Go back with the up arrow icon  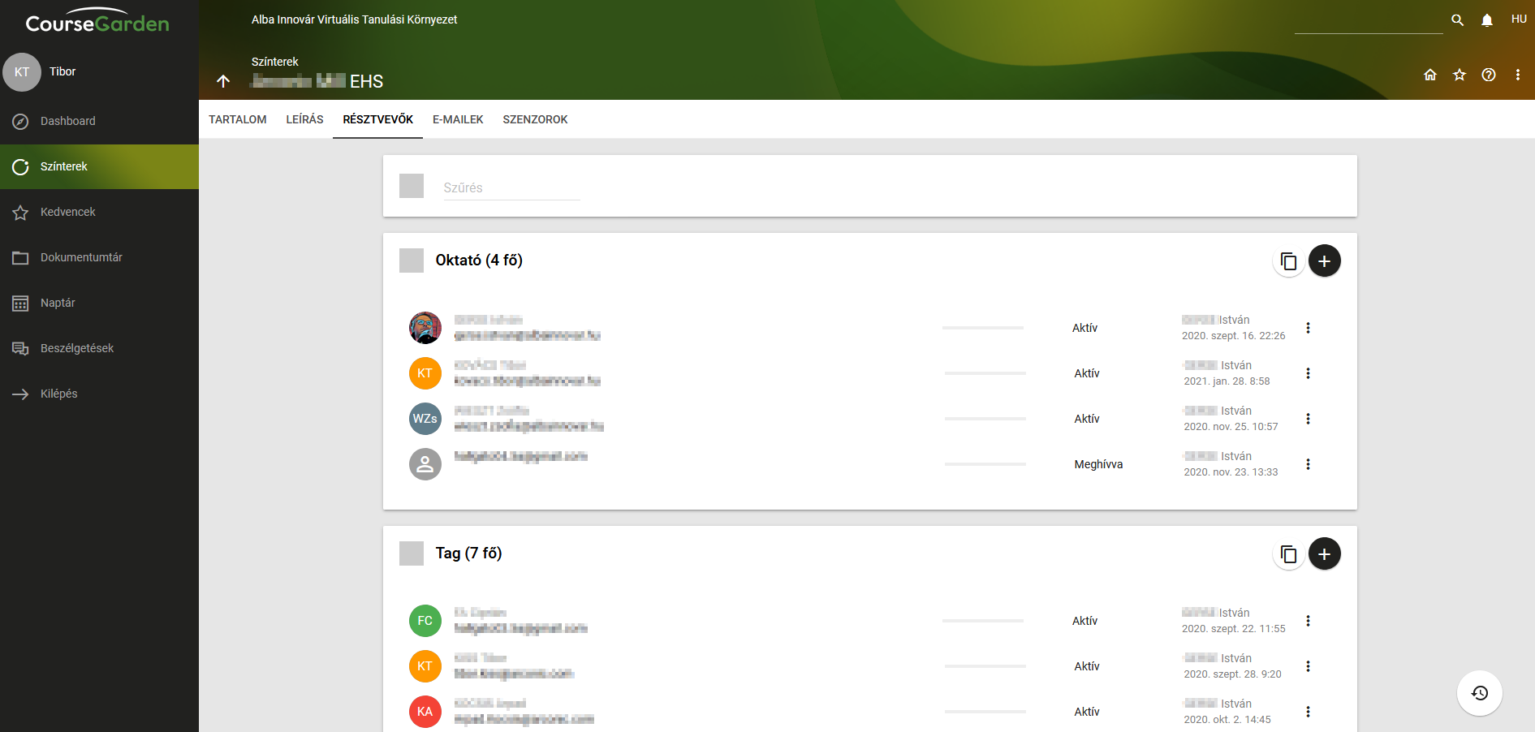(223, 81)
